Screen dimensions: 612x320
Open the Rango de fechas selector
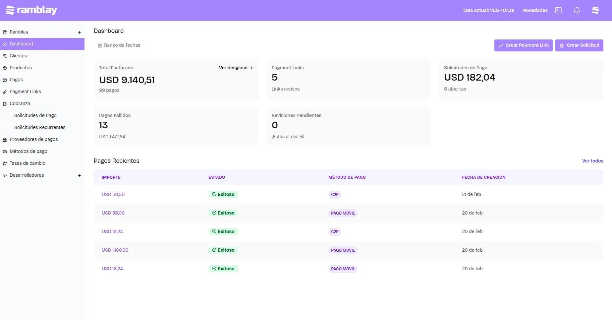tap(119, 45)
